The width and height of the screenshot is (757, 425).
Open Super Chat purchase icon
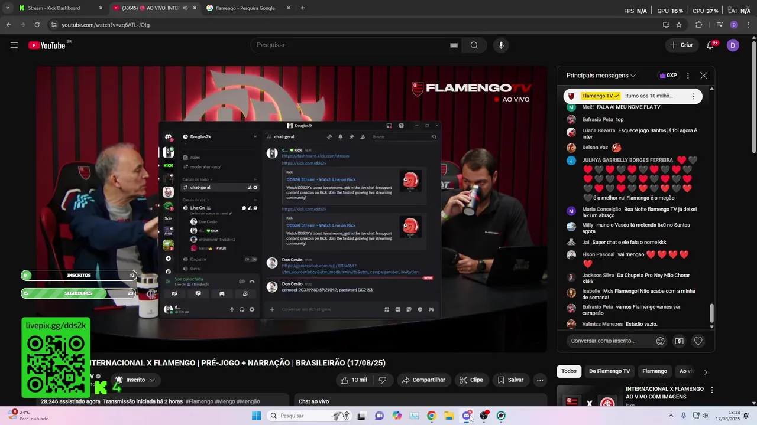point(680,341)
